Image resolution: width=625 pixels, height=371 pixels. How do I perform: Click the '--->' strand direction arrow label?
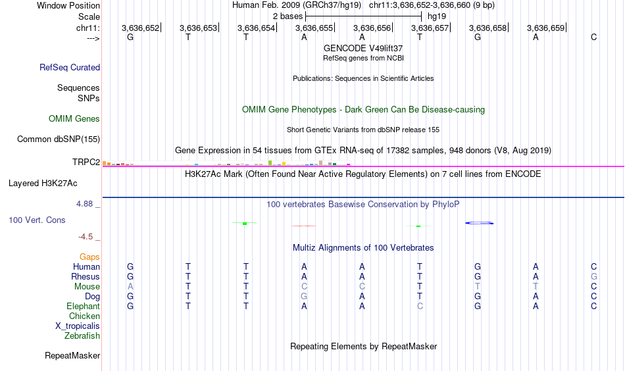[93, 38]
